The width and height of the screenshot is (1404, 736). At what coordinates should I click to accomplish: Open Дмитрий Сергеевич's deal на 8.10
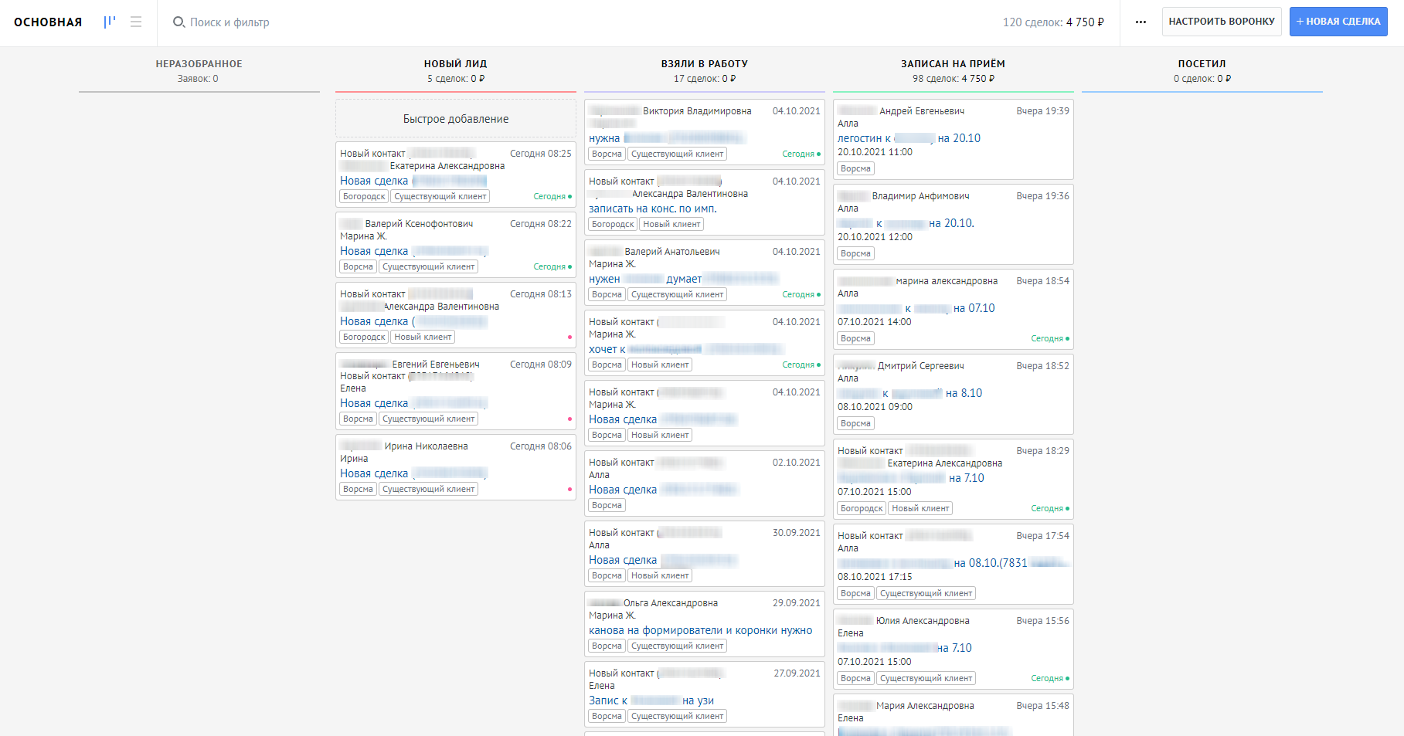pos(910,393)
